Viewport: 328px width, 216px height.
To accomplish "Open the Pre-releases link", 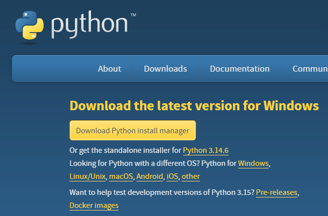I will pos(276,192).
